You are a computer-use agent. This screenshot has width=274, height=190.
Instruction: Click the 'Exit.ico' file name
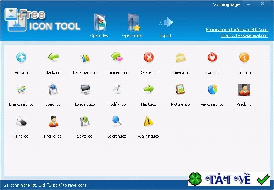[x=212, y=72]
